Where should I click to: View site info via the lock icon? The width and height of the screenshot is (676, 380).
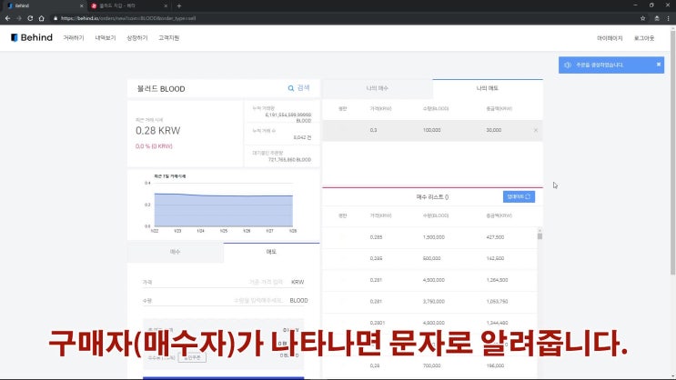55,18
